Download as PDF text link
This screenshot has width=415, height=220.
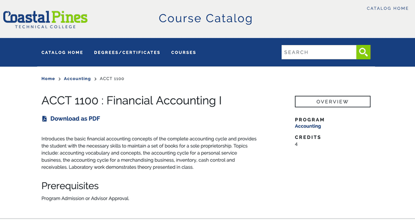click(75, 119)
